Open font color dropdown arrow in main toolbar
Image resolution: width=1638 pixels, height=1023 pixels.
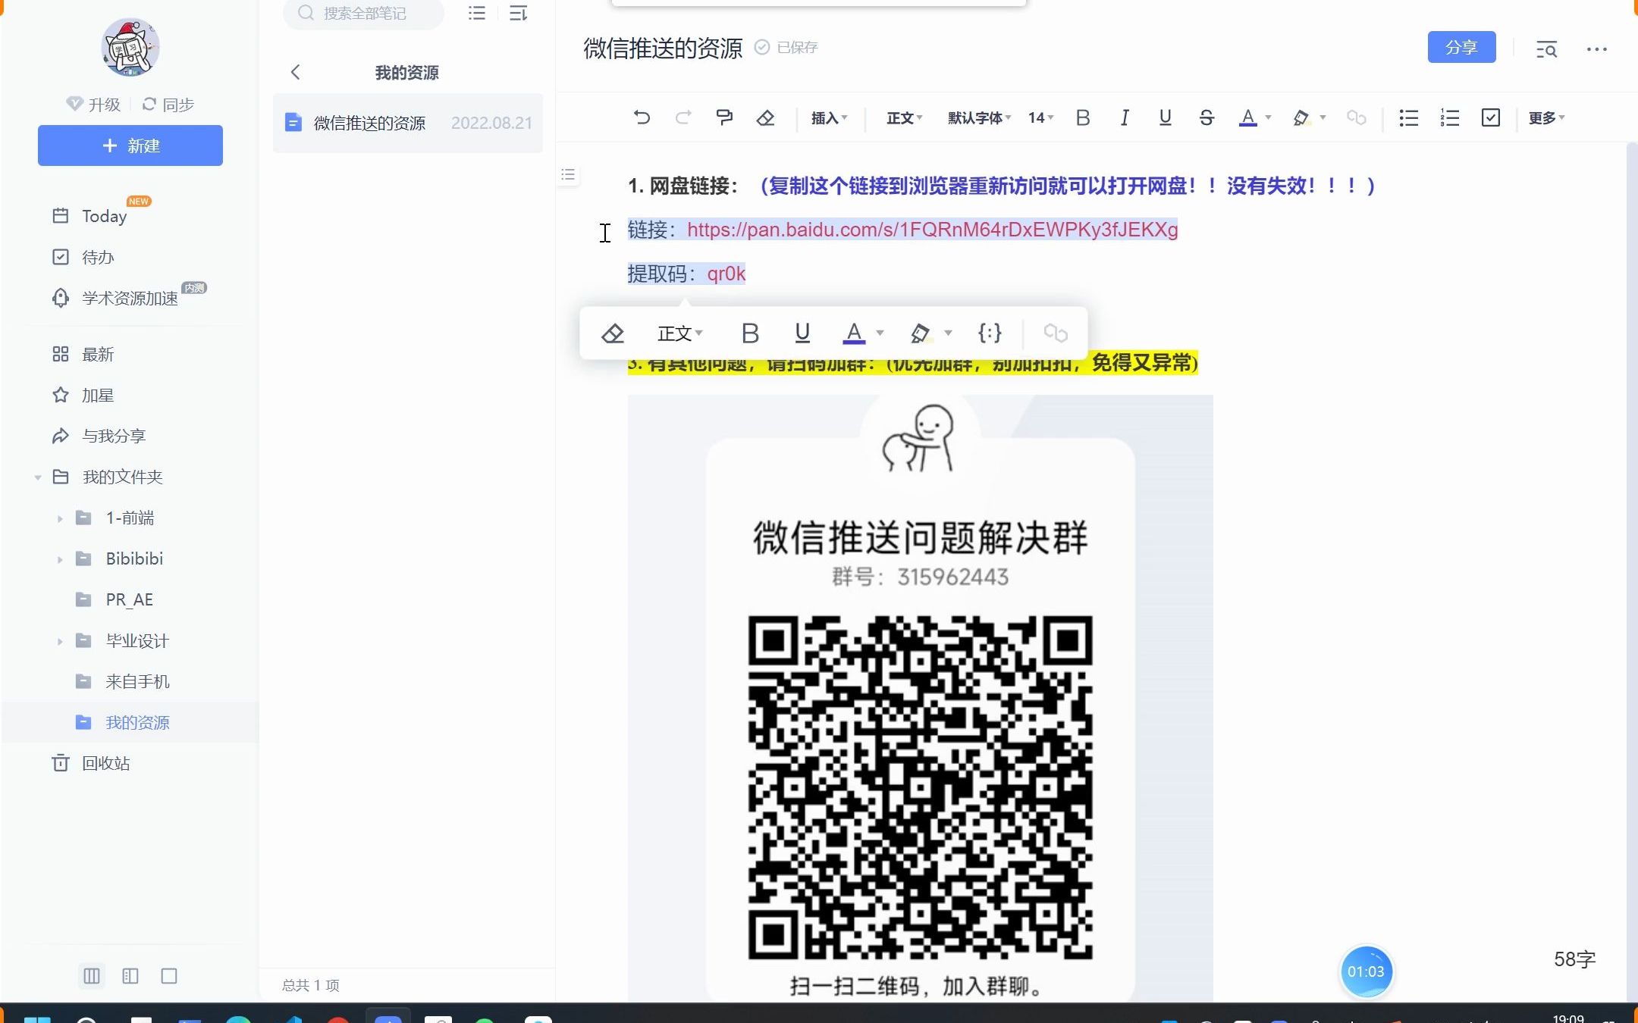click(1268, 117)
